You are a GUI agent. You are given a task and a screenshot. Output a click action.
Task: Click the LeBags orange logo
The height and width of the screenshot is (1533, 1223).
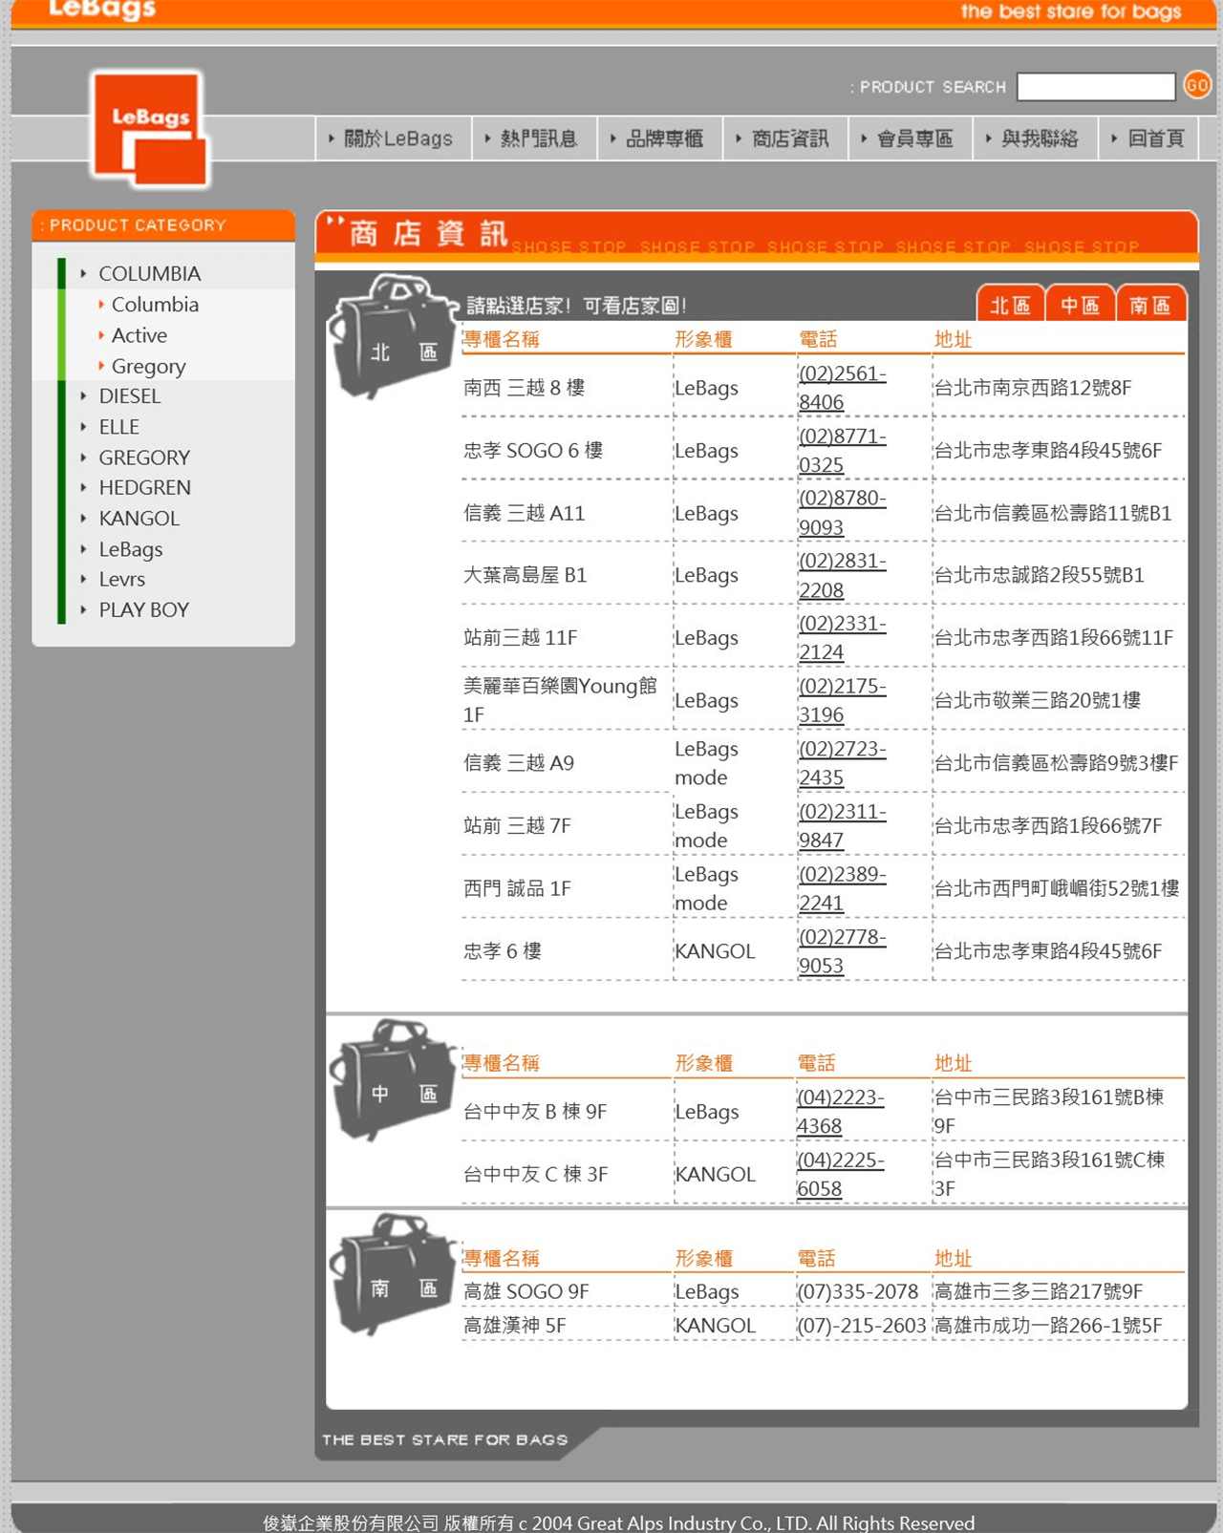pos(150,129)
